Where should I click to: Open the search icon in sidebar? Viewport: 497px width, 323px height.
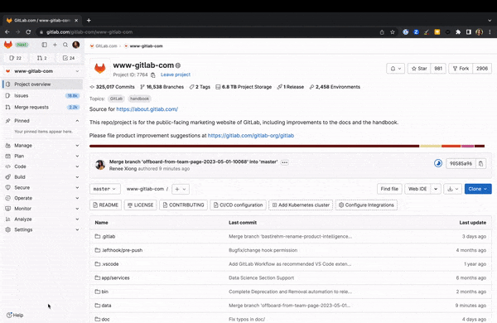coord(65,45)
